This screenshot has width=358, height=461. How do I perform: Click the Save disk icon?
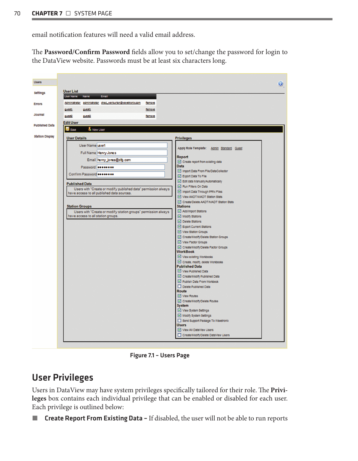[x=68, y=129]
